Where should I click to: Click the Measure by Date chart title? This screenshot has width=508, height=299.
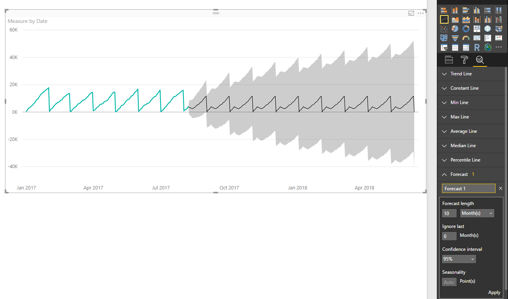(x=28, y=21)
